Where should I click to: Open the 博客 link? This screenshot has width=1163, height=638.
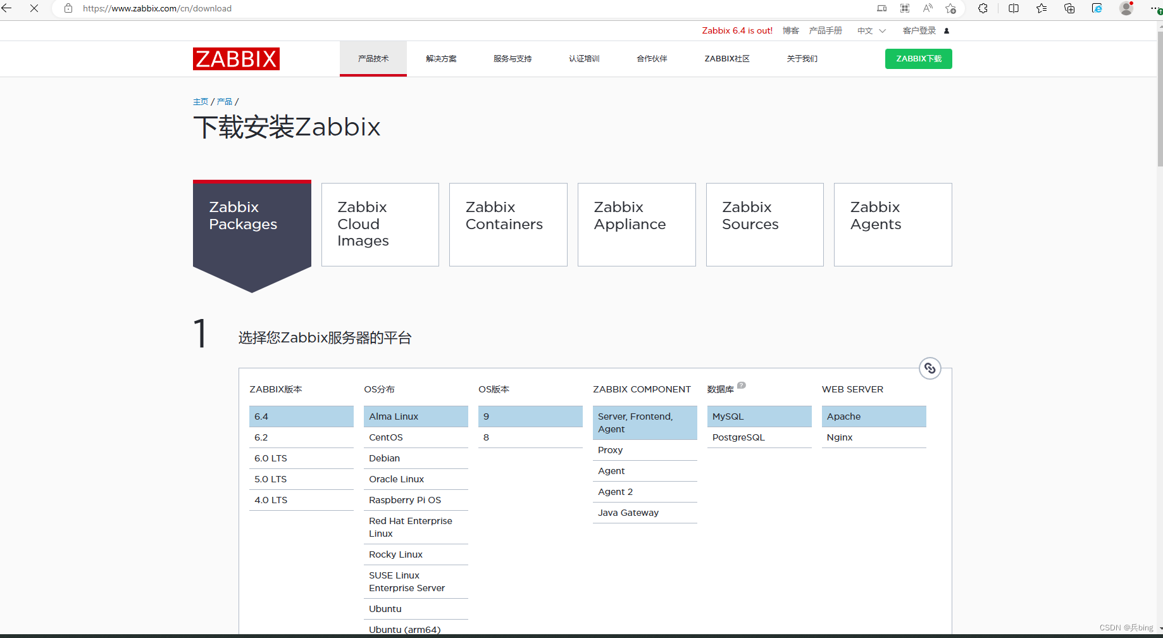[791, 30]
